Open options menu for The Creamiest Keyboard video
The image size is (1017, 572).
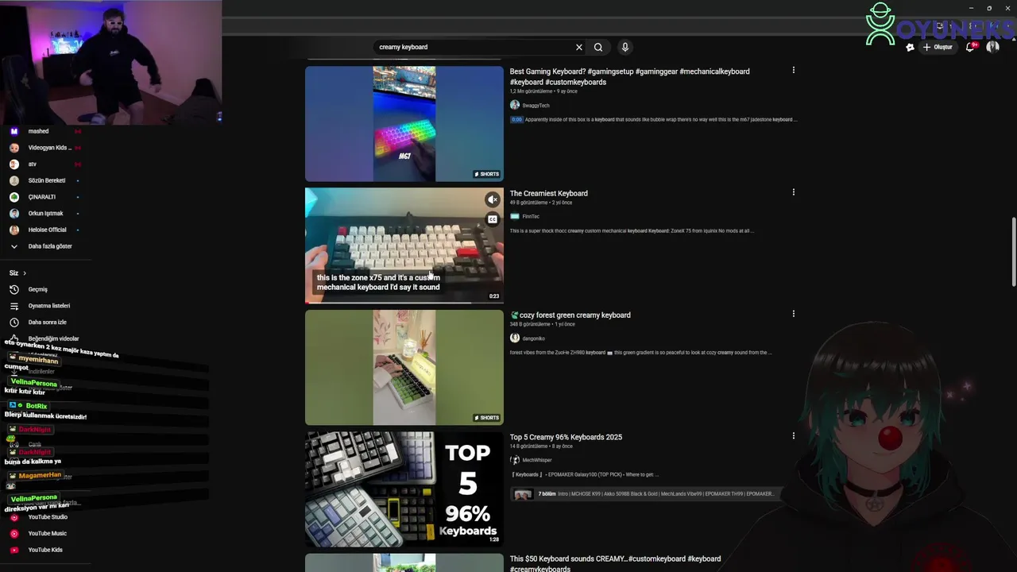tap(793, 192)
